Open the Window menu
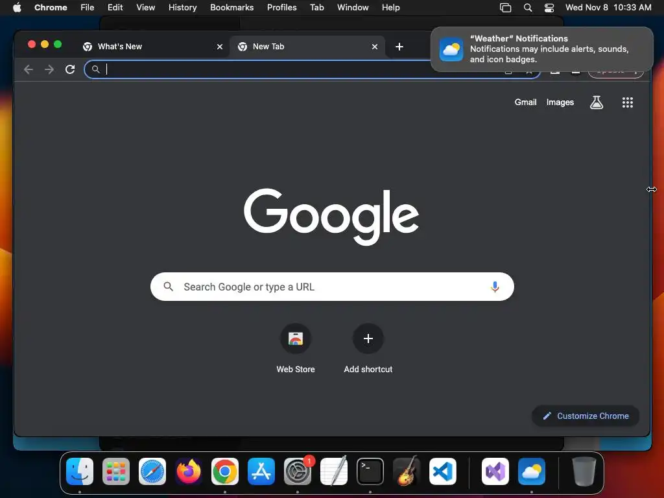The image size is (664, 498). coord(353,8)
